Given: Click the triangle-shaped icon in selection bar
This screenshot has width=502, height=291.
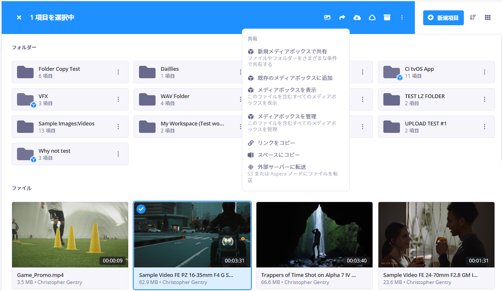Looking at the screenshot, I should coord(372,17).
